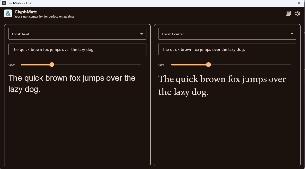Click the small title bar app icon
Screen dimensions: 305x169
tap(4, 3)
